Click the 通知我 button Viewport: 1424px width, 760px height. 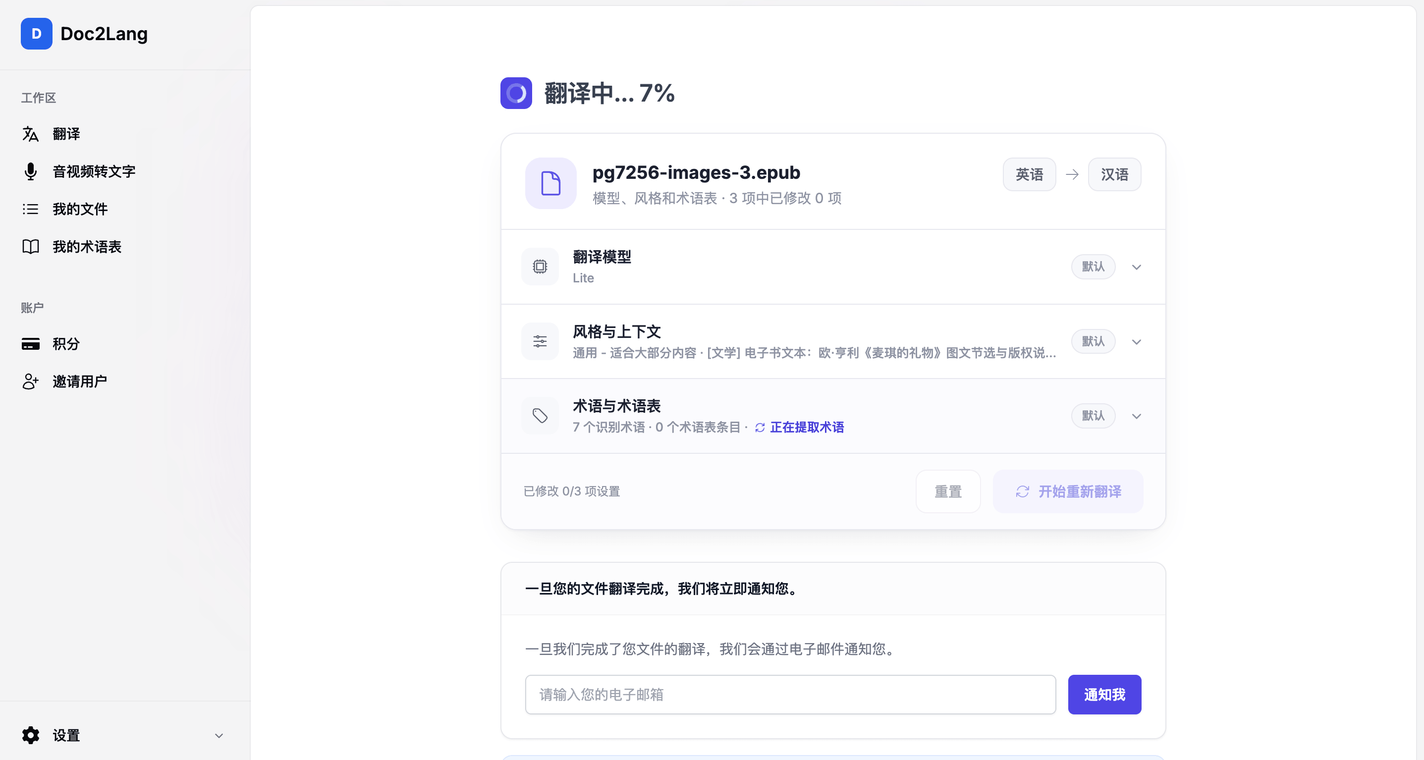[x=1104, y=694]
